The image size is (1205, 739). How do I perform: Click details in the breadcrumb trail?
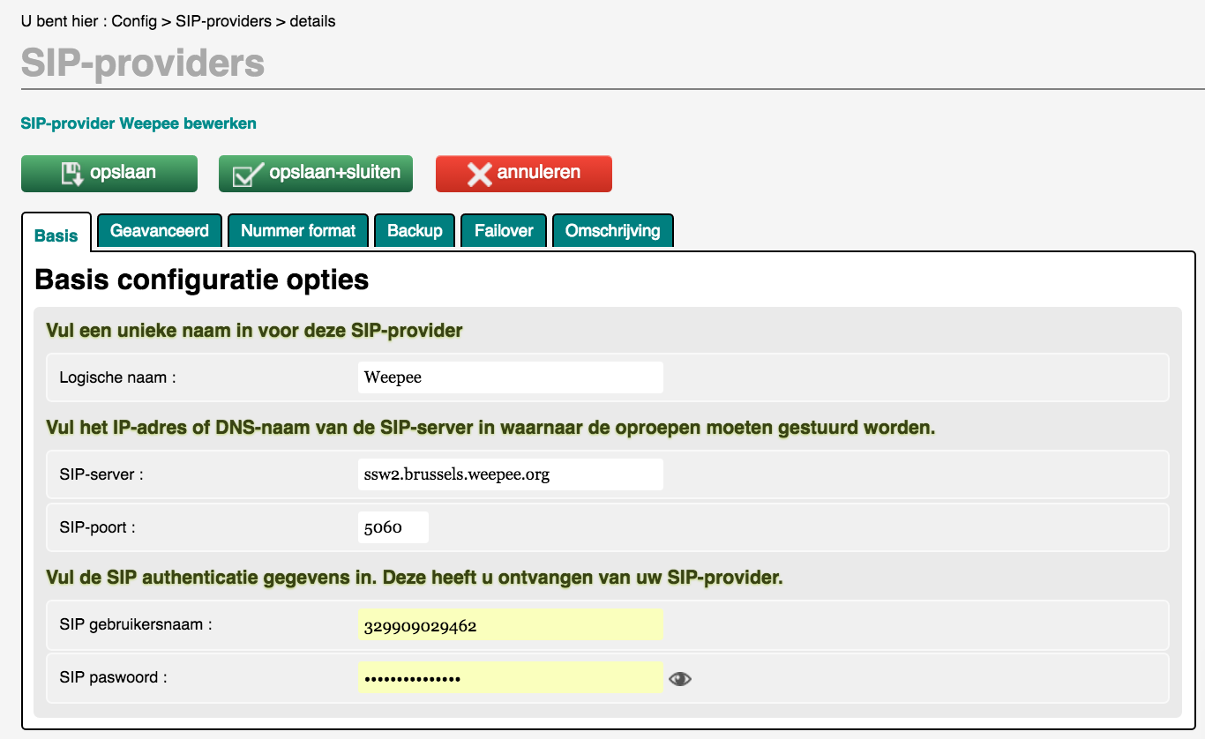click(312, 21)
